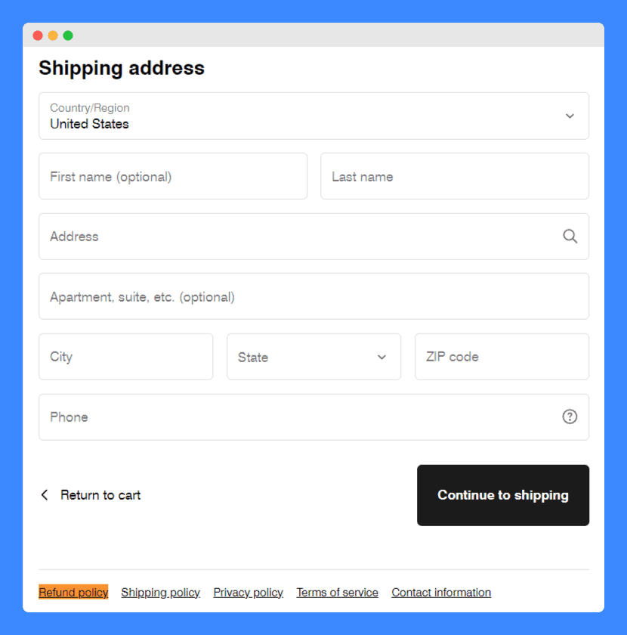Screen dimensions: 627x635
Task: Open Terms of service
Action: pos(337,592)
